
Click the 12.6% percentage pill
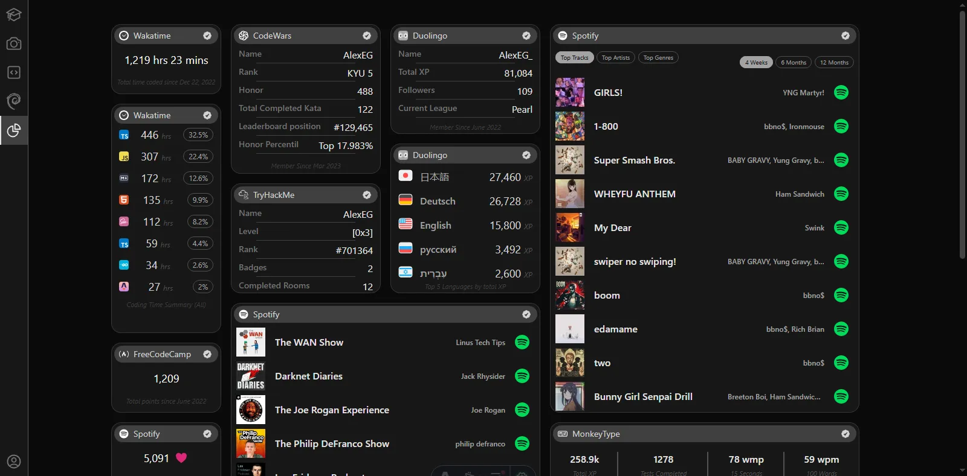tap(198, 178)
